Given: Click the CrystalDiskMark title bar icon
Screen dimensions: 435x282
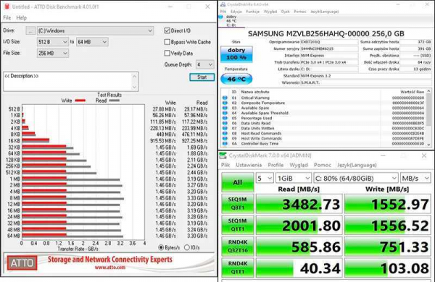Looking at the screenshot, I should (223, 155).
